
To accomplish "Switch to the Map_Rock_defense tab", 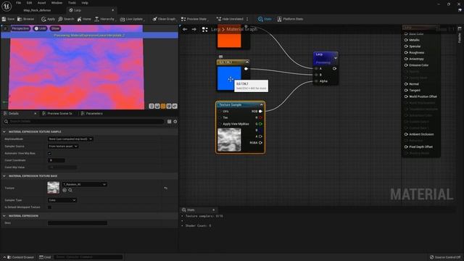I will [x=37, y=10].
